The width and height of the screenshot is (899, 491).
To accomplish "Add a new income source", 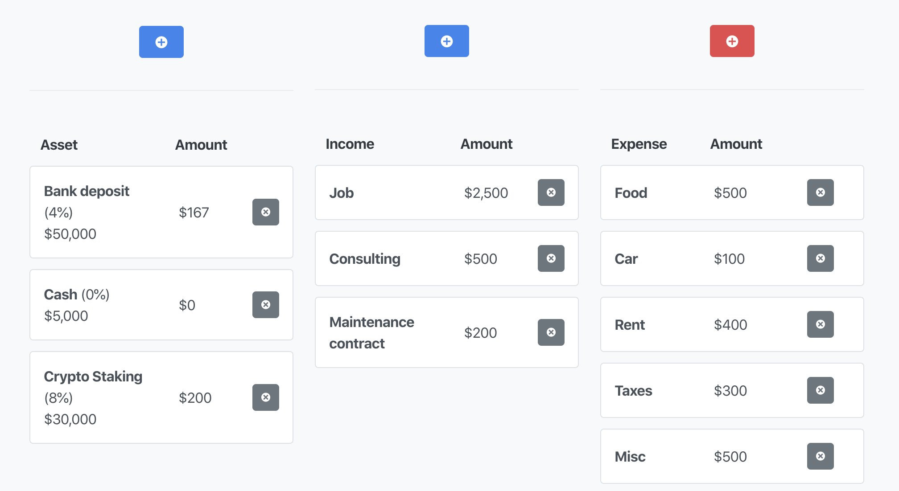I will coord(447,41).
